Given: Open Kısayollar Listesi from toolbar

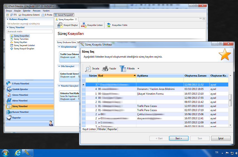Looking at the screenshot, I should (x=84, y=25).
